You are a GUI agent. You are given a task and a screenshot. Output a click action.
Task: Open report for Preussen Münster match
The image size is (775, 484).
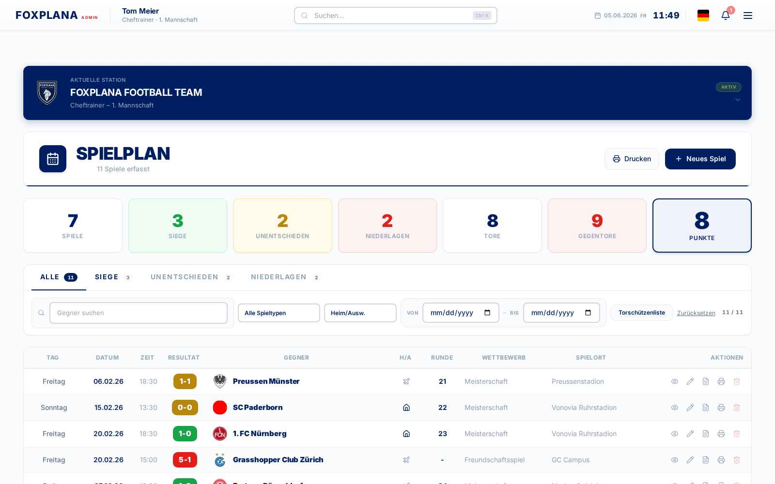[x=706, y=381]
